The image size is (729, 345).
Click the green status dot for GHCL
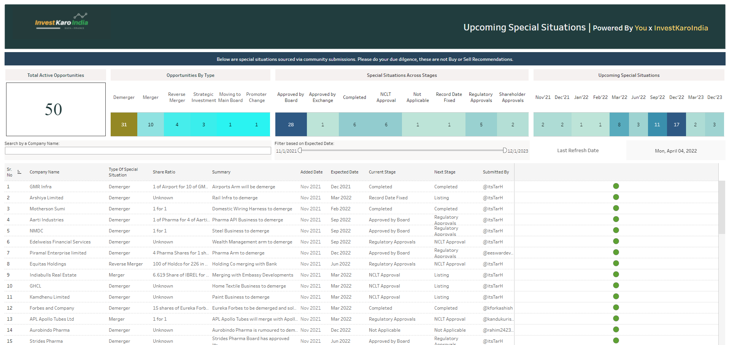pyautogui.click(x=616, y=285)
